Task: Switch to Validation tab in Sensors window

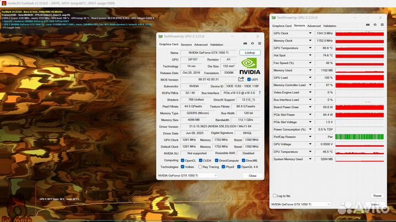Action: pos(329,26)
